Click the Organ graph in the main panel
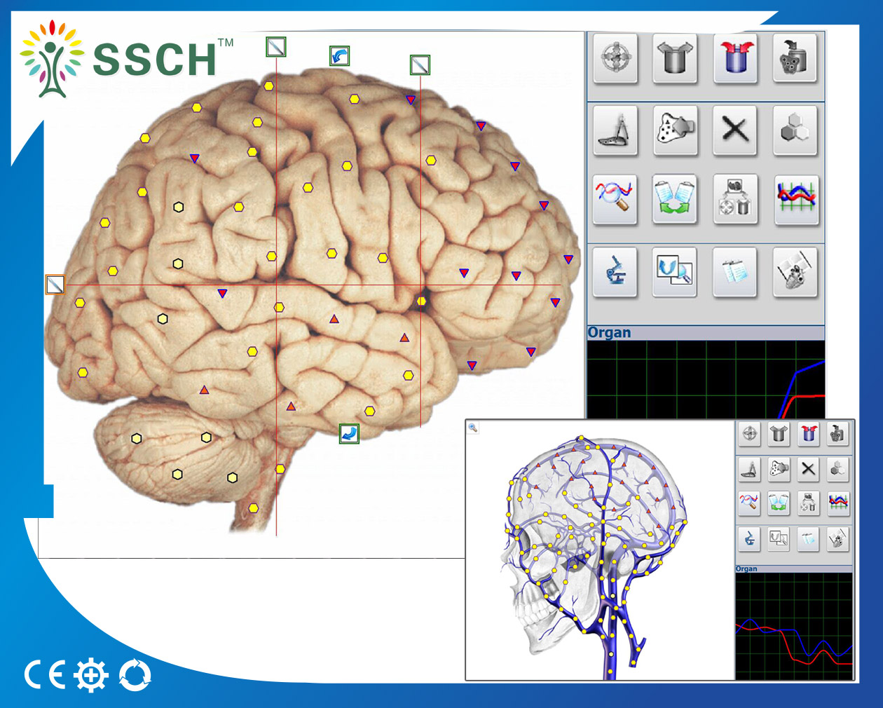883x708 pixels. [x=706, y=380]
